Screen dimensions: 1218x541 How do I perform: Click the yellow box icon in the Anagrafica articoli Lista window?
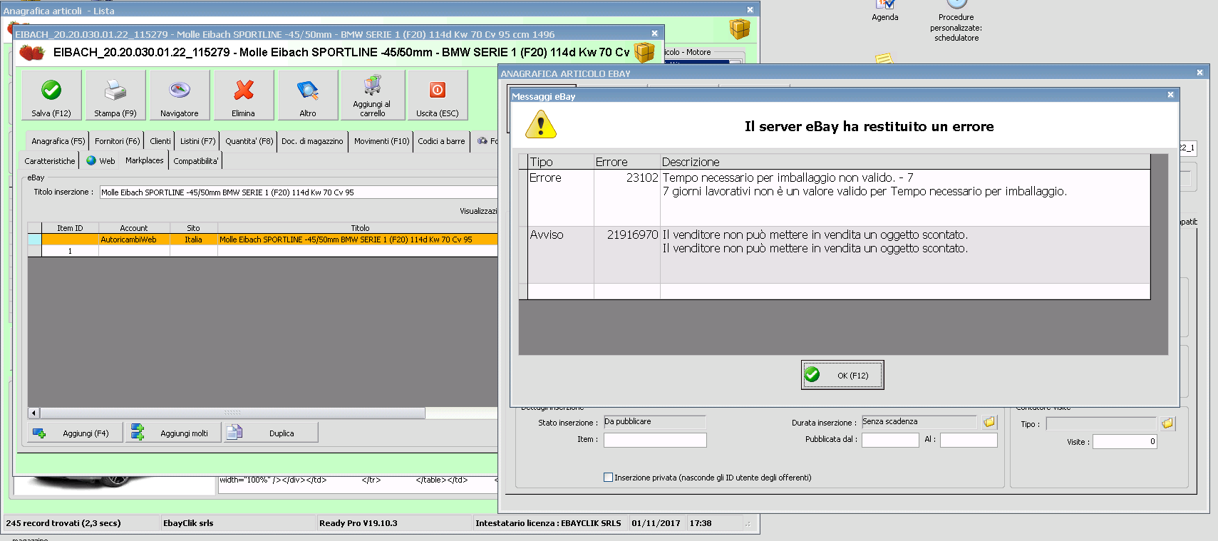(740, 29)
